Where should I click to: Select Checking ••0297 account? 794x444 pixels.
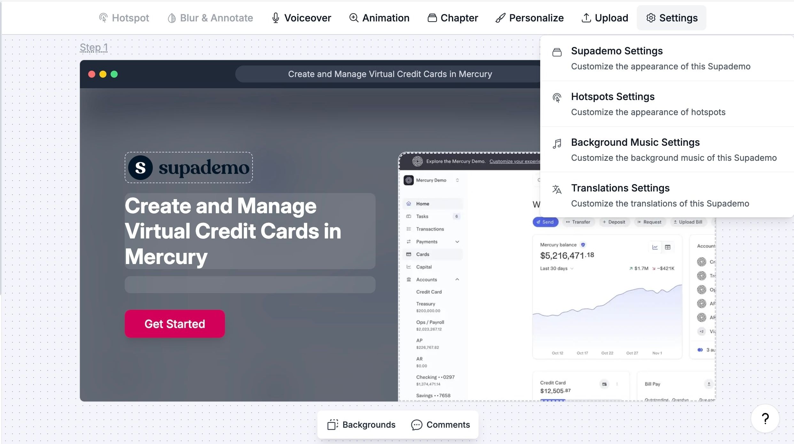pos(435,380)
